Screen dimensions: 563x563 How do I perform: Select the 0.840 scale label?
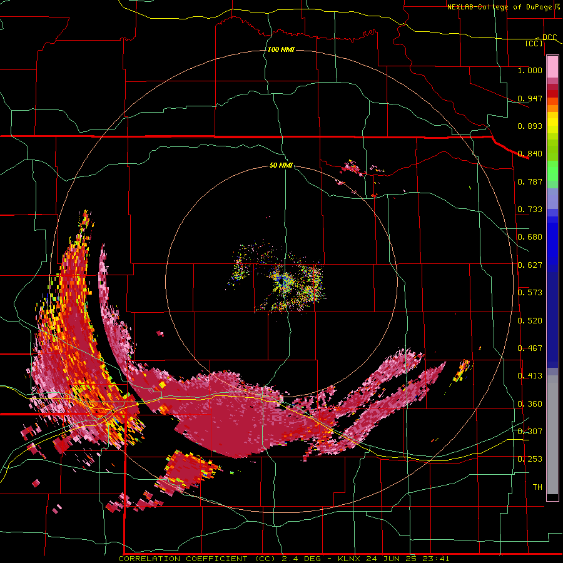[x=530, y=154]
